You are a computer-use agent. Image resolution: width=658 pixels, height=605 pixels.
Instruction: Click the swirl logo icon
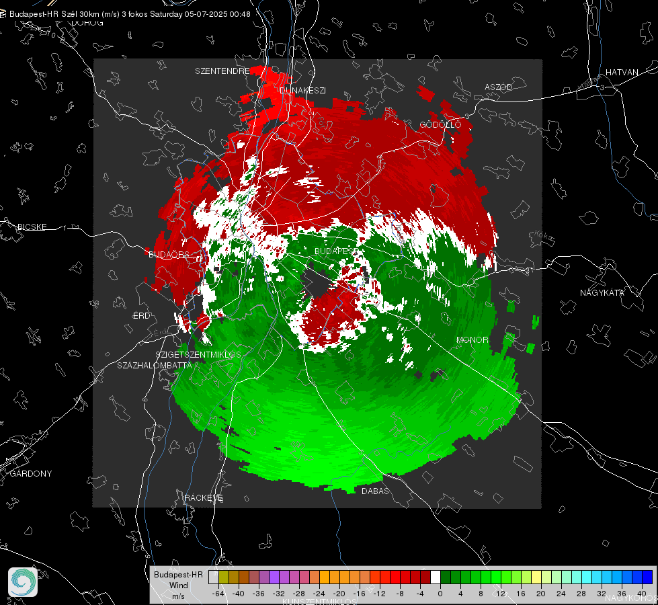point(23,582)
